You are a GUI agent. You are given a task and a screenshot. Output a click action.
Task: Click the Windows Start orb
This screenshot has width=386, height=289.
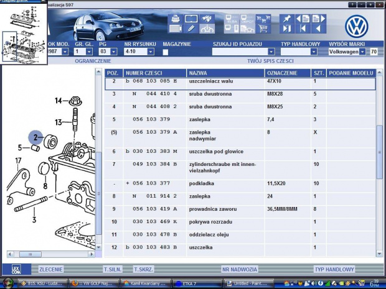tap(8, 283)
